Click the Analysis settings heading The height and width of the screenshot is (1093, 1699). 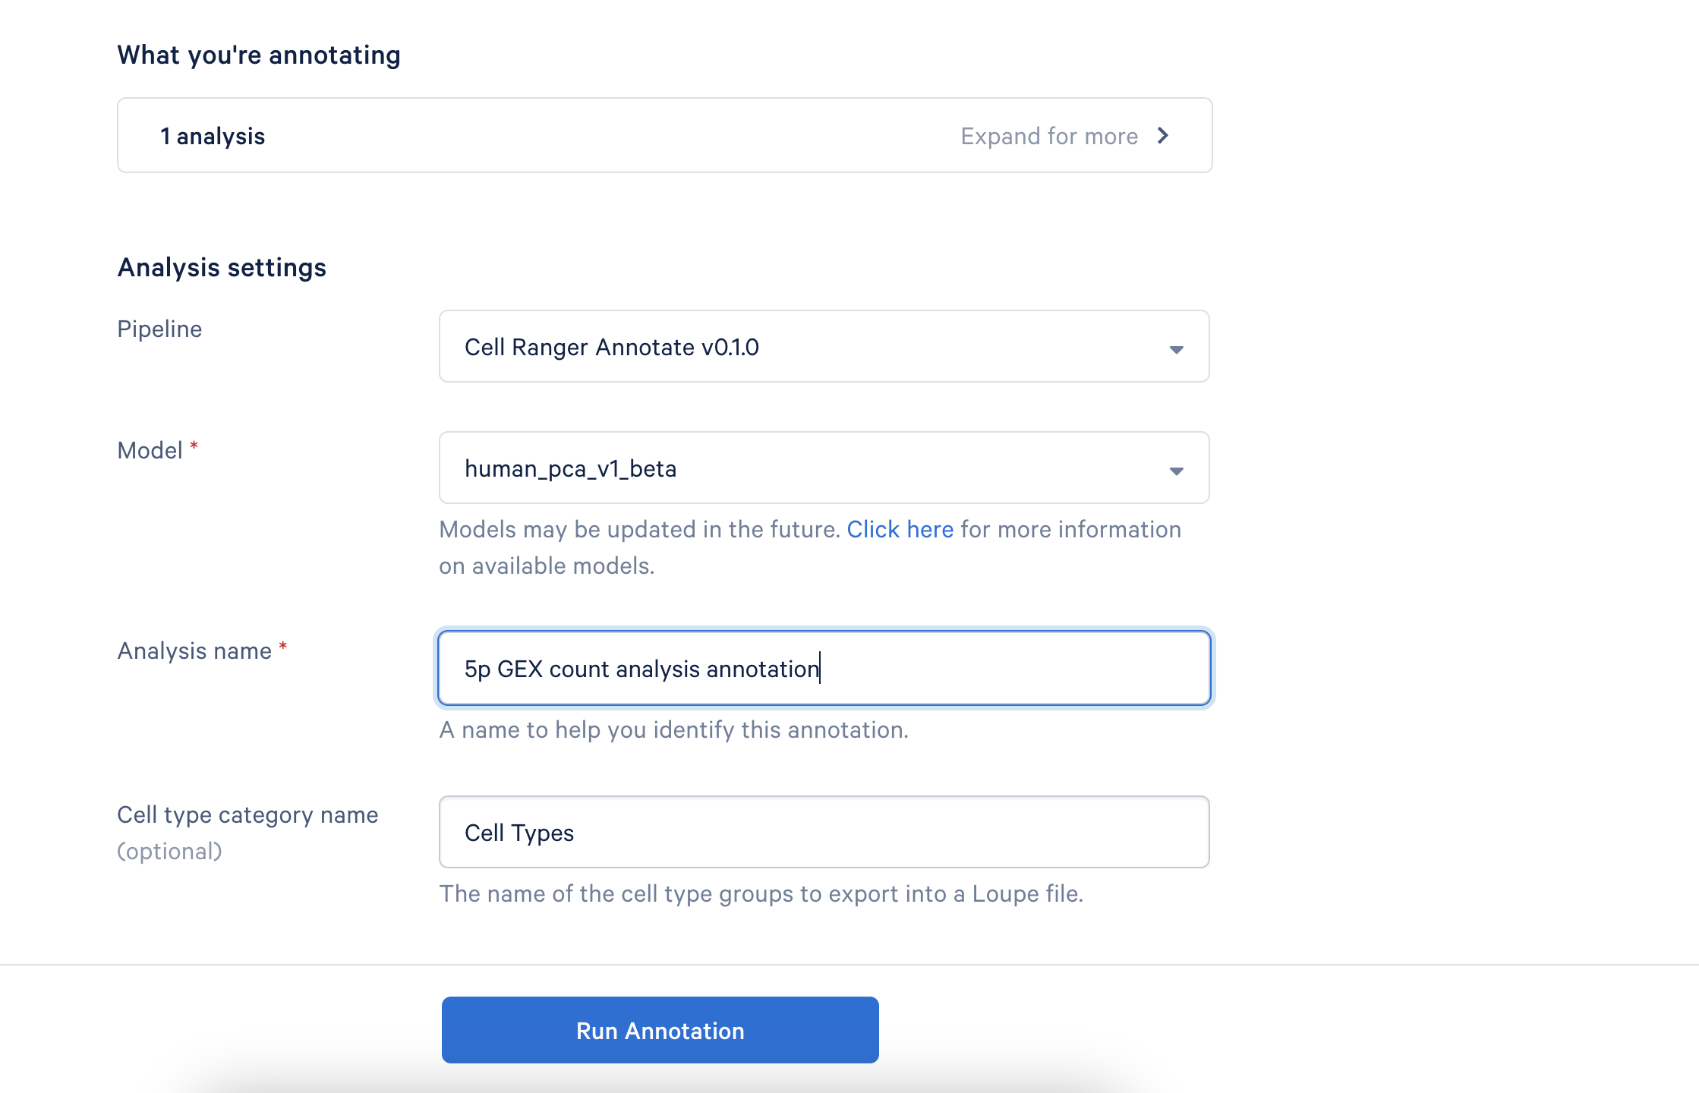click(221, 266)
